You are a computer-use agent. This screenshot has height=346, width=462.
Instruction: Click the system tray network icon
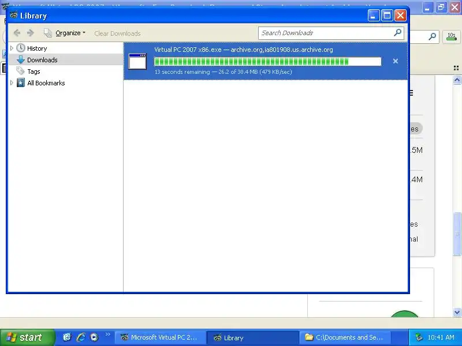[418, 337]
